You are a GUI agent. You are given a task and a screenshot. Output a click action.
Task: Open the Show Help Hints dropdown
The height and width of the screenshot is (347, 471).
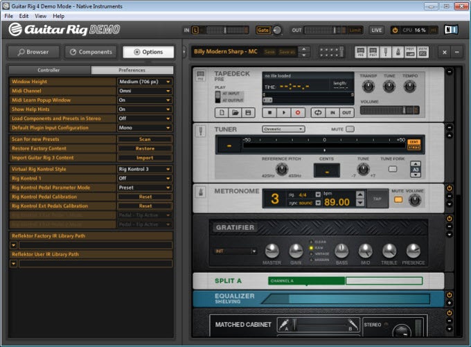coord(145,109)
